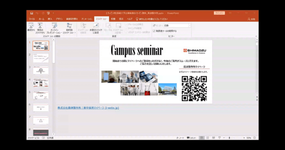Viewport: 285px width, 150px height.
Task: Start slideshow from beginning via quick access icon
Action: pyautogui.click(x=48, y=13)
